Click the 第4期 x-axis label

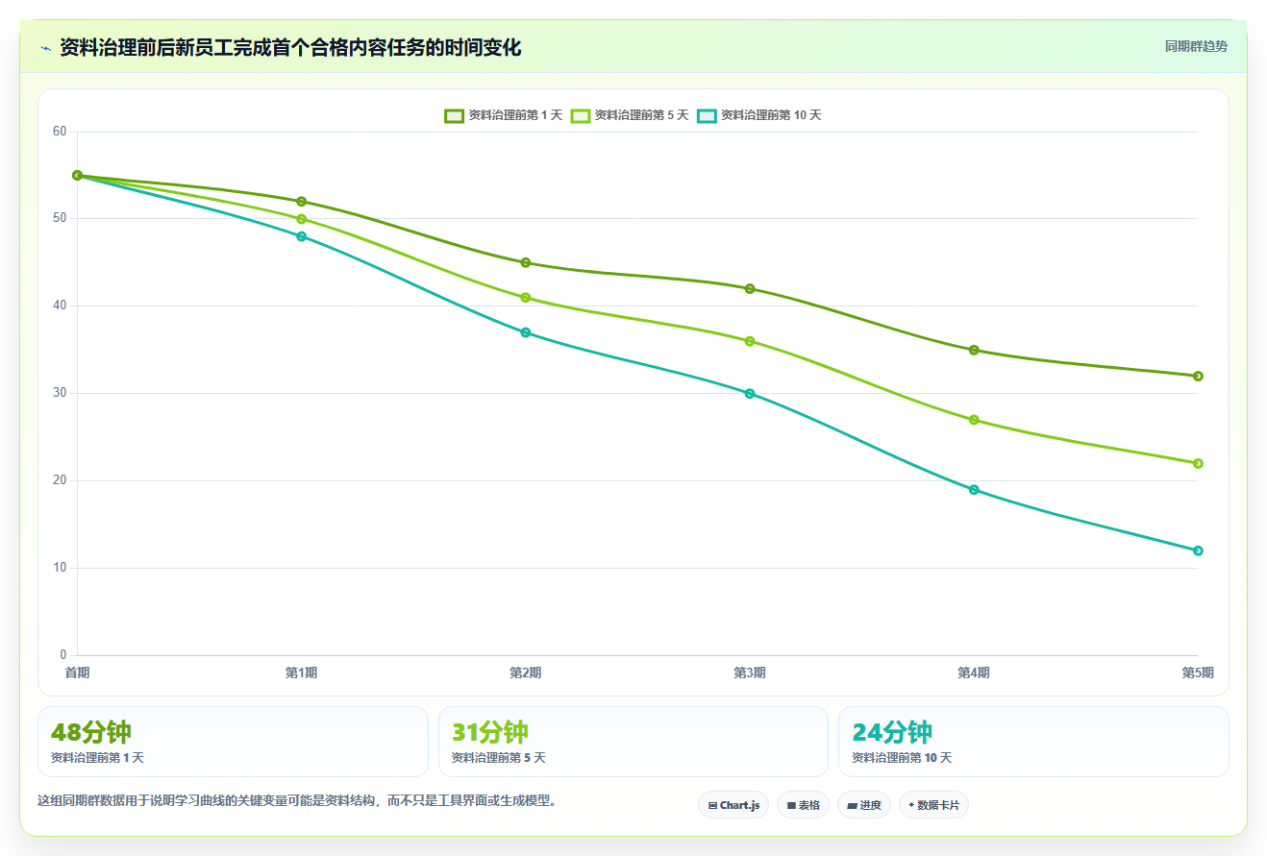coord(974,673)
